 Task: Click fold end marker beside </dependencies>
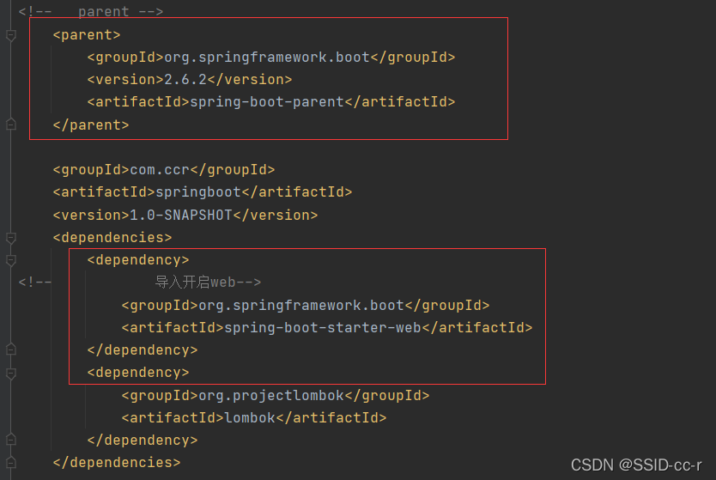click(11, 463)
